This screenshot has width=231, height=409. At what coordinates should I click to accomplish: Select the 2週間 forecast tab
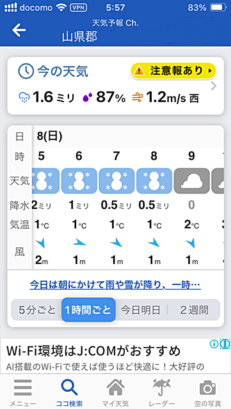tap(194, 310)
